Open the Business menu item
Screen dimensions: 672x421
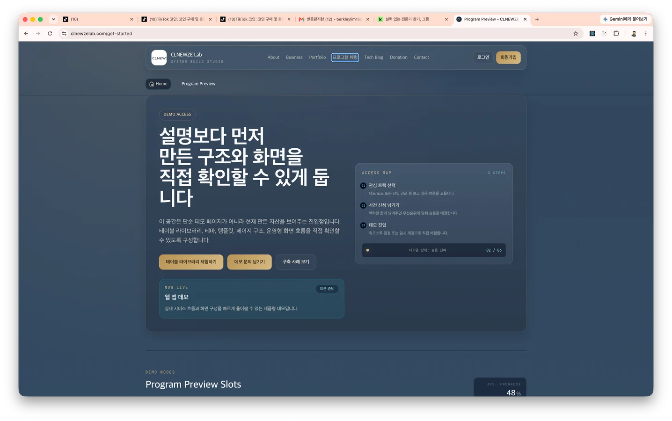294,58
